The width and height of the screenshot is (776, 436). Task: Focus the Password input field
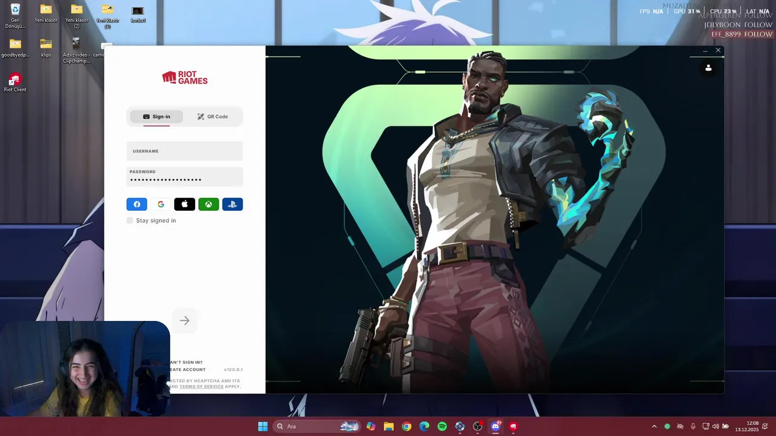click(184, 176)
